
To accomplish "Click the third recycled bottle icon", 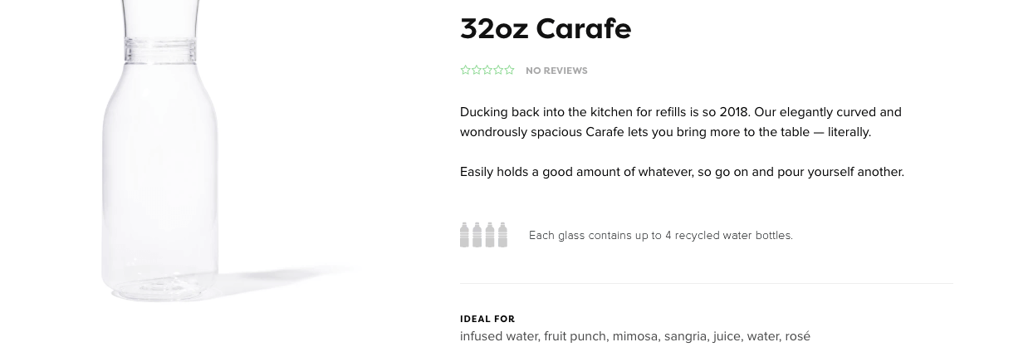I will pos(490,235).
